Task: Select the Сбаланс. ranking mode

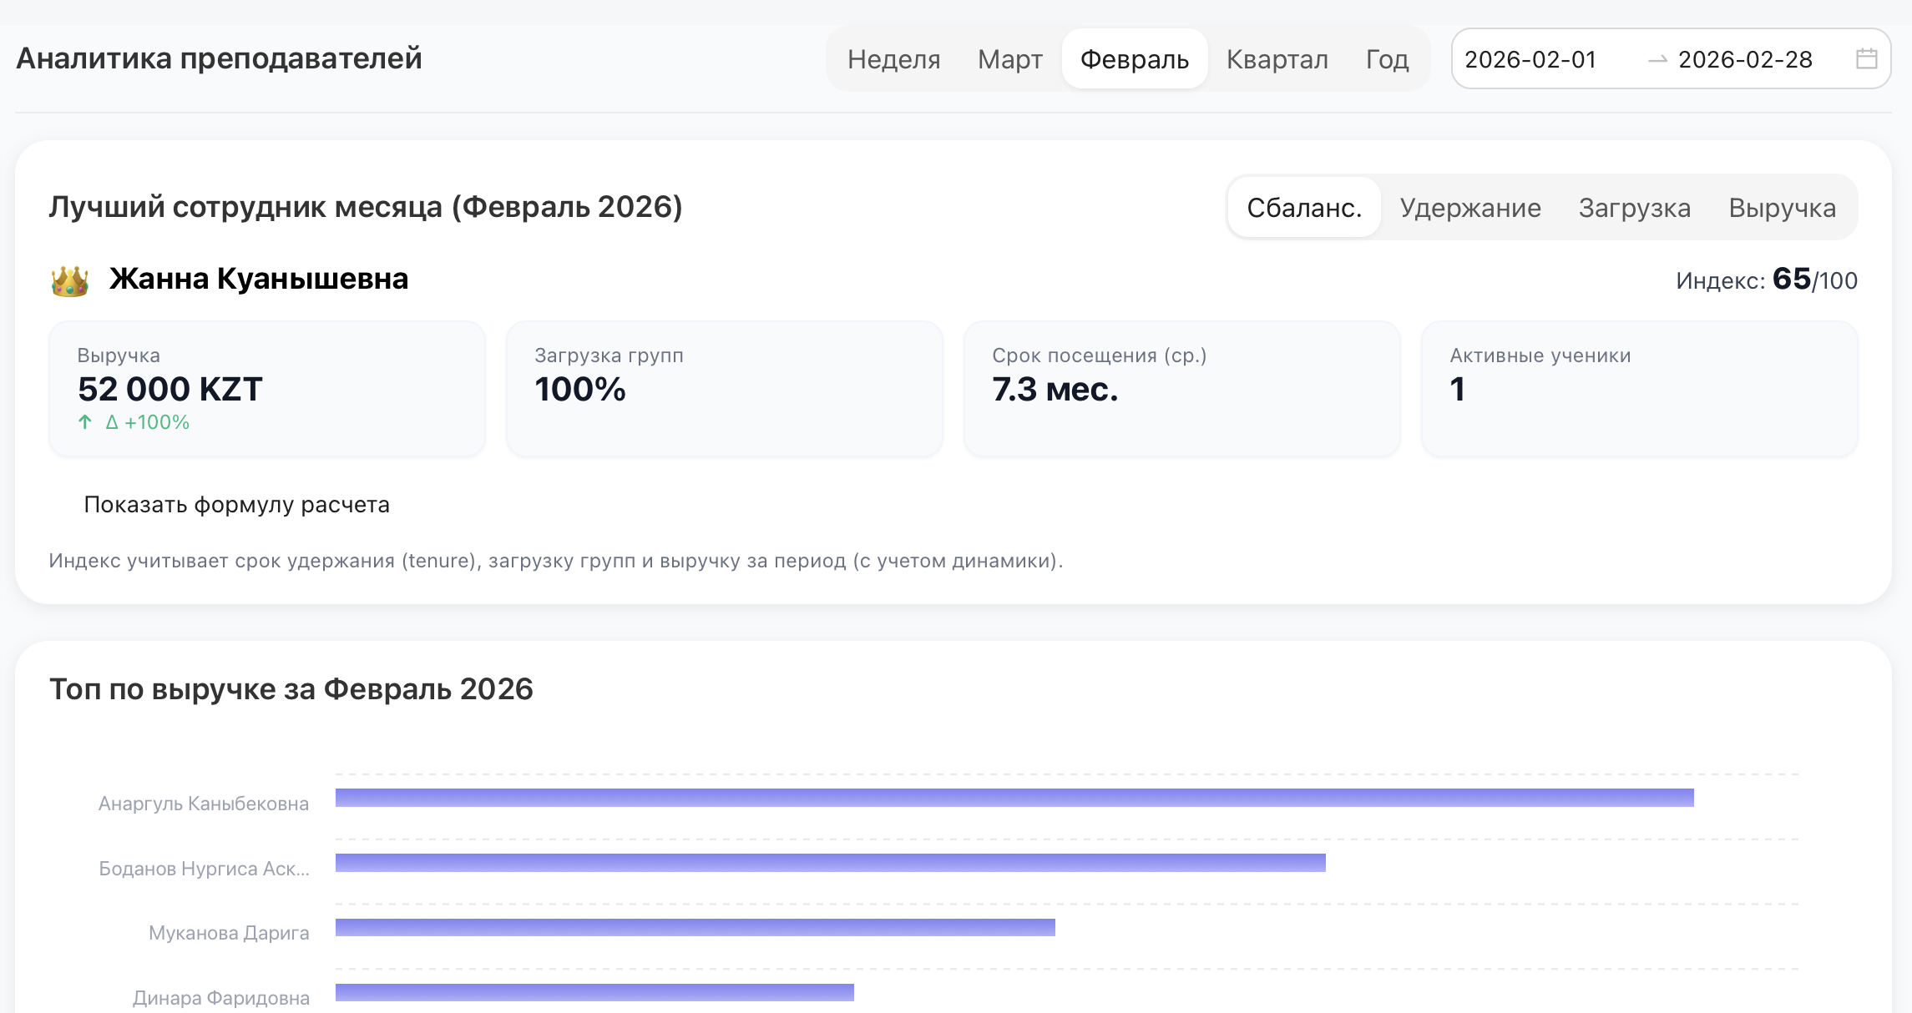Action: [x=1304, y=208]
